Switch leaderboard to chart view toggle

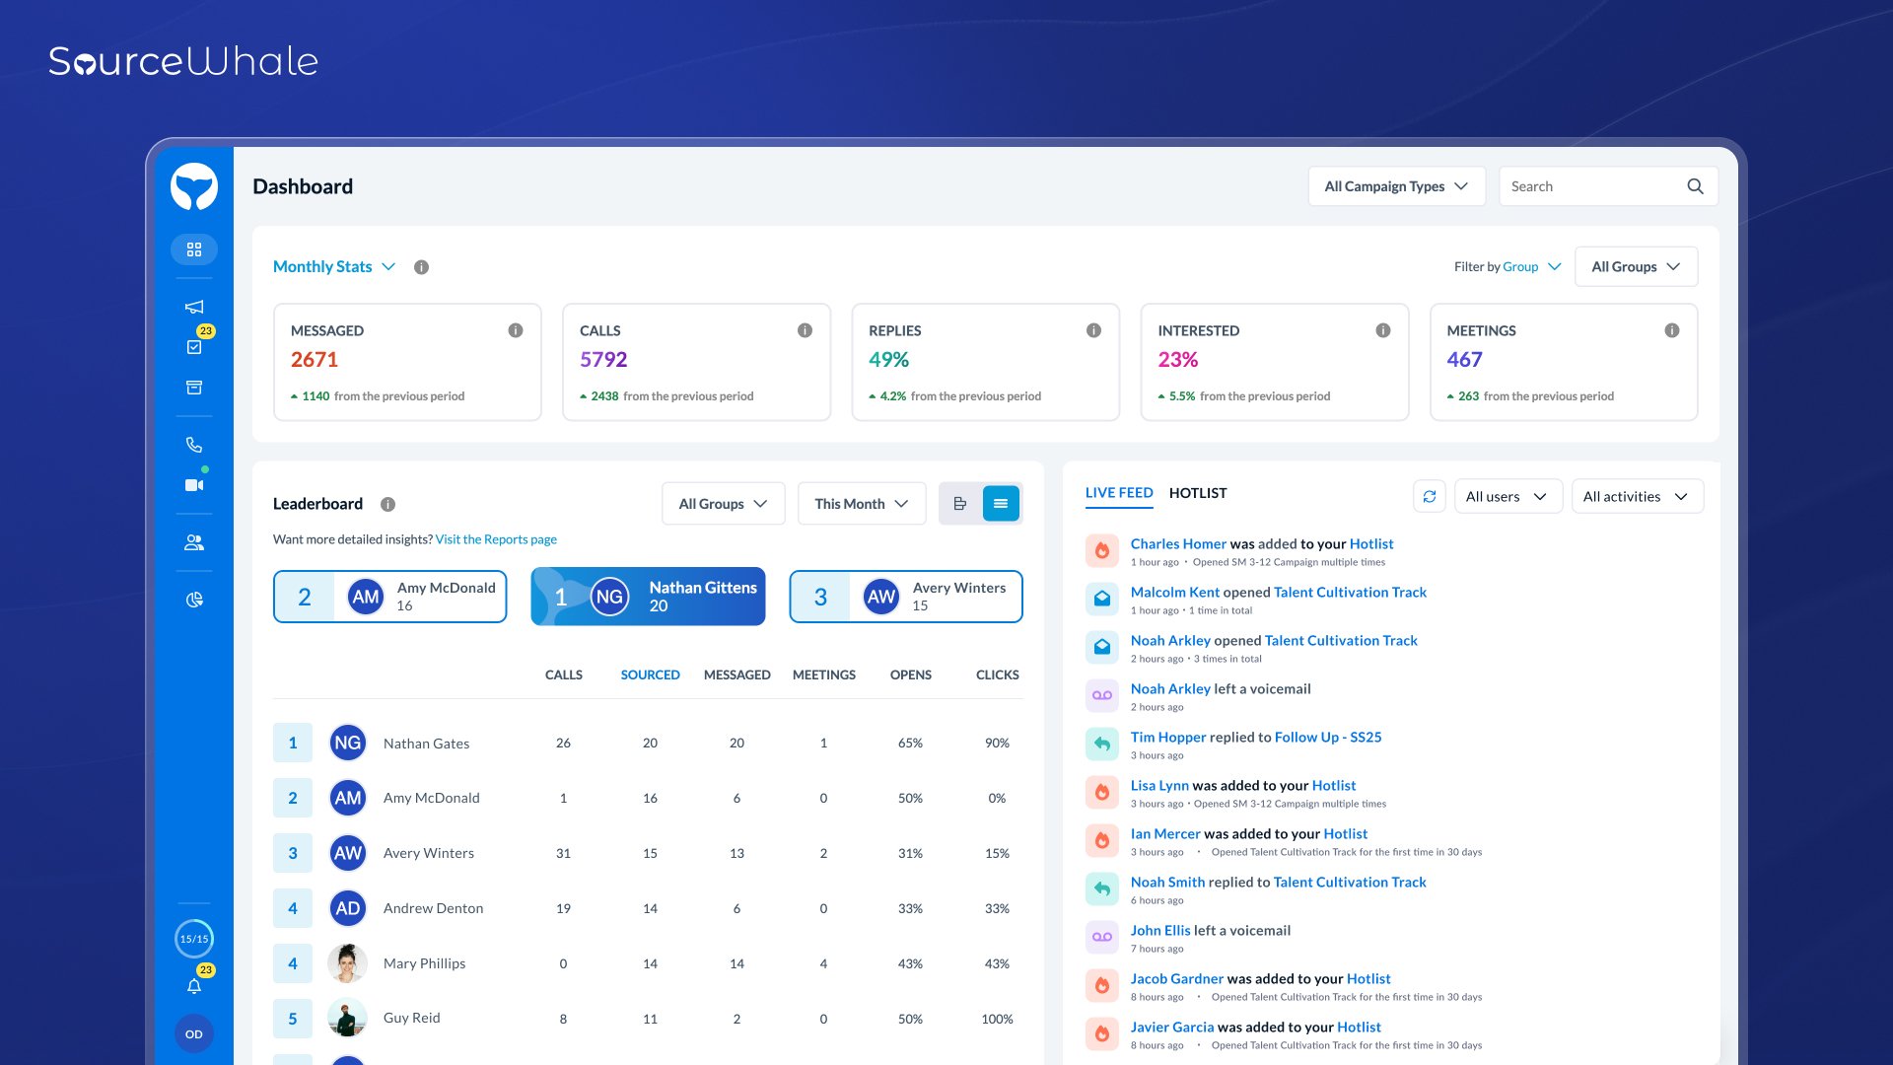pyautogui.click(x=959, y=504)
